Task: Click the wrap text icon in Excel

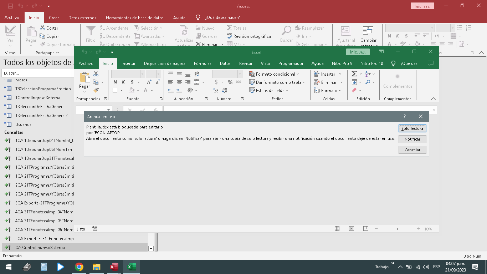Action: pos(196,74)
